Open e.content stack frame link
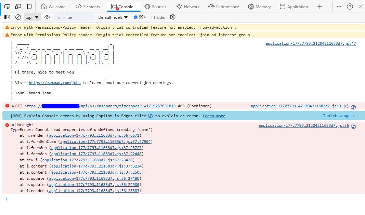The image size is (365, 215). point(96,172)
